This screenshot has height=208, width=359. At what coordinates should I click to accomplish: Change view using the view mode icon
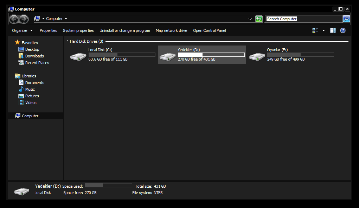315,30
